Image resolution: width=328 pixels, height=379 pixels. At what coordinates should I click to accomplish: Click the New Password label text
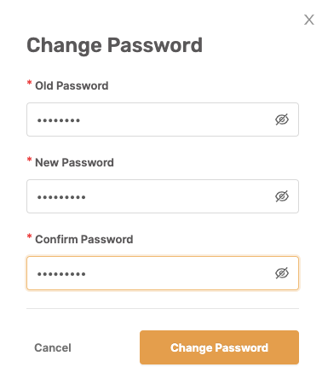74,162
